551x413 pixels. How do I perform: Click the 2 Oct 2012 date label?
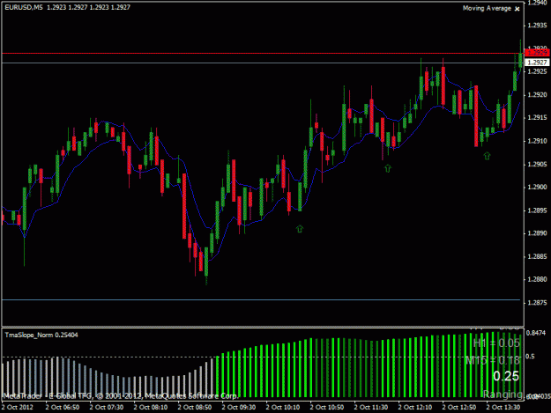point(18,408)
